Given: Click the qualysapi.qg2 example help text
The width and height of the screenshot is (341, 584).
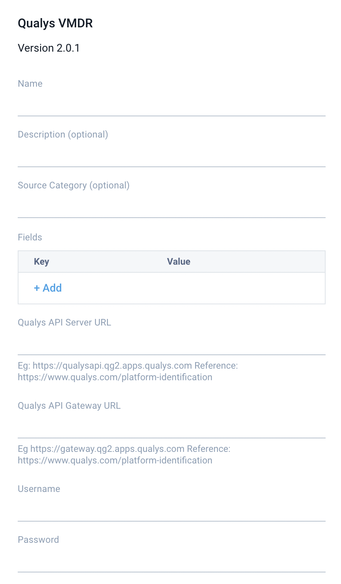Looking at the screenshot, I should point(128,371).
